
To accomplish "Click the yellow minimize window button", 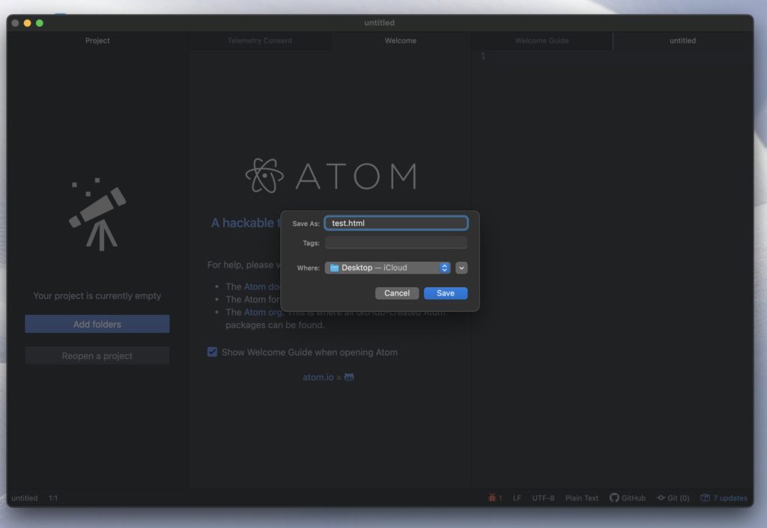I will tap(28, 23).
